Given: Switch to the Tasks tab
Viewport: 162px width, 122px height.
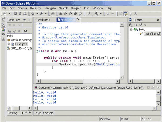Looking at the screenshot, I should pyautogui.click(x=38, y=113).
